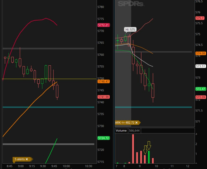
Task: Select the tallest red volume bar
Action: click(133, 149)
